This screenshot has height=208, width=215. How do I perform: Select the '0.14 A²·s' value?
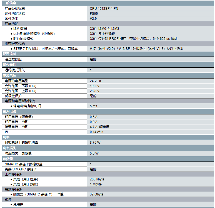[96, 132]
